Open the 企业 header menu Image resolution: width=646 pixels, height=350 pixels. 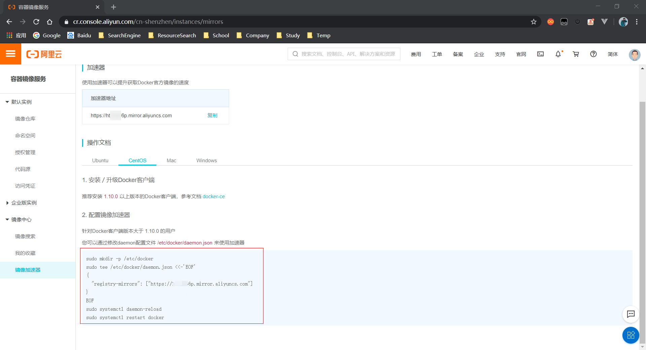point(479,54)
